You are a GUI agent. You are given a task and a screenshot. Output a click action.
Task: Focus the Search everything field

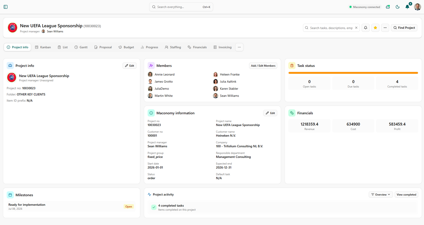(181, 7)
